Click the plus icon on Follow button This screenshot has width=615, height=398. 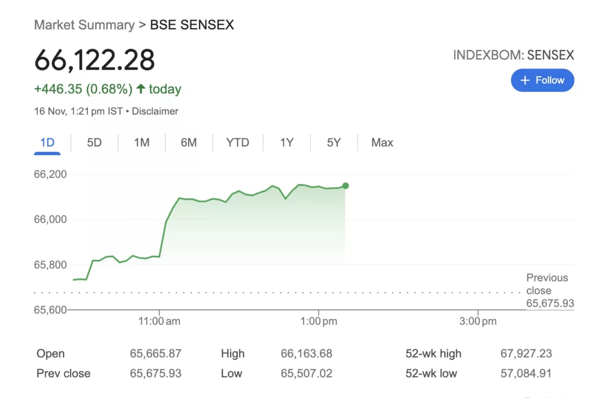524,81
